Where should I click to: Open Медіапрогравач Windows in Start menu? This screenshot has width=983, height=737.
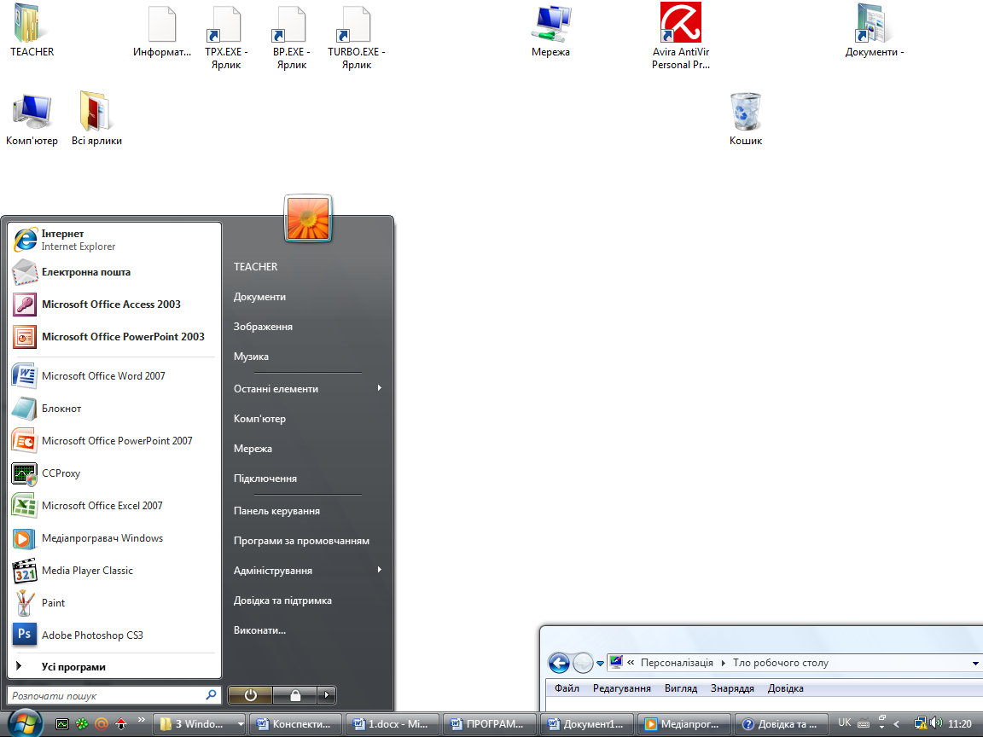click(x=114, y=538)
